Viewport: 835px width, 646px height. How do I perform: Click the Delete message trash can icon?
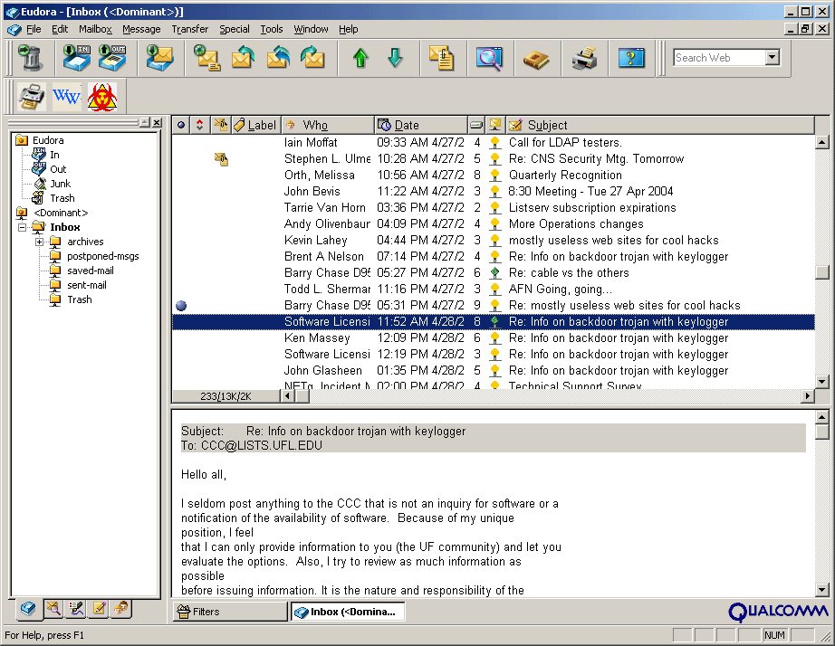pos(31,58)
